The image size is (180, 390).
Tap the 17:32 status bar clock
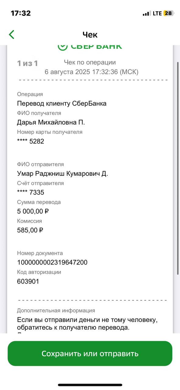(21, 13)
